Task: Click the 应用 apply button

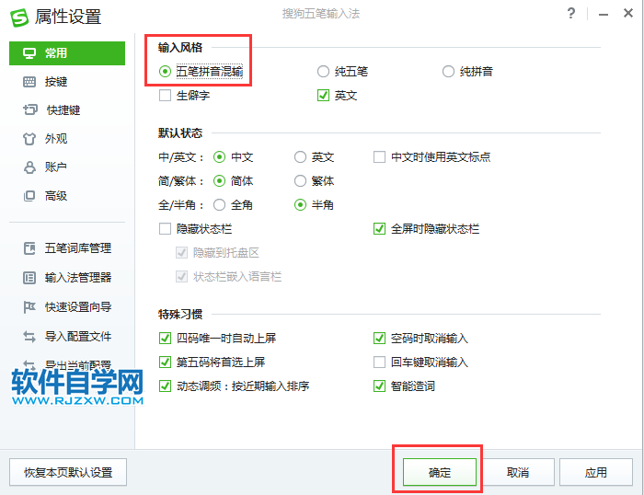Action: pos(596,472)
